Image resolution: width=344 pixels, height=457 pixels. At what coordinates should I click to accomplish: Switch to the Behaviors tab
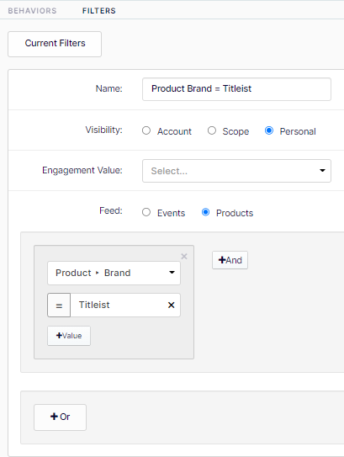coord(32,11)
